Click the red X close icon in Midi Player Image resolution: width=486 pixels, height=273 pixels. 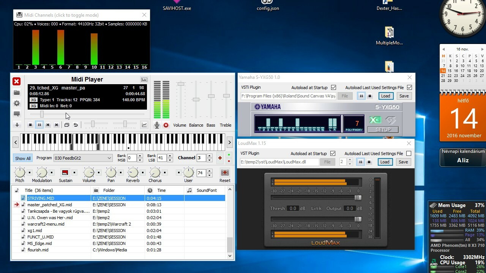[16, 82]
